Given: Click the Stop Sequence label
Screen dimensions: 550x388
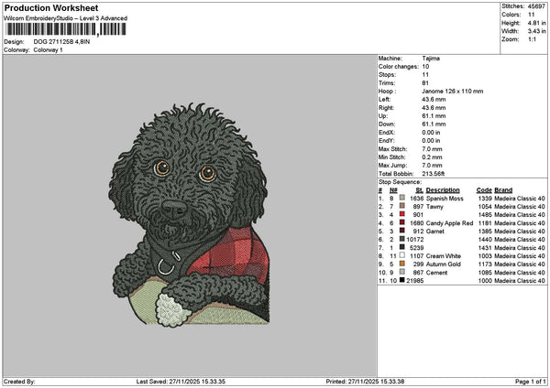Looking at the screenshot, I should (x=400, y=182).
